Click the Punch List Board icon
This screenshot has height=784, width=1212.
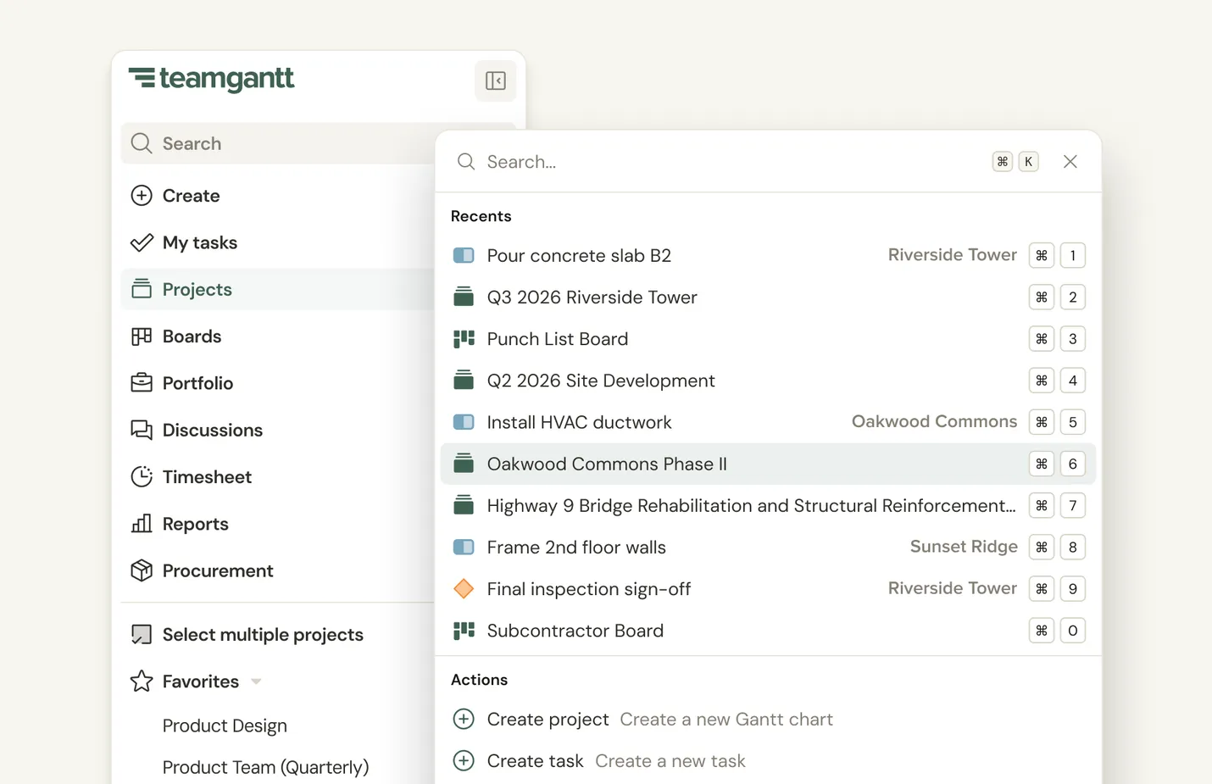(464, 339)
